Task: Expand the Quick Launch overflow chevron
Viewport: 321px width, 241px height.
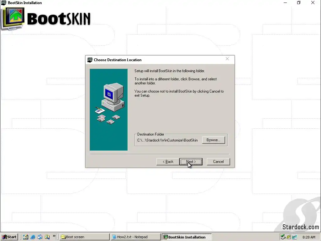Action: 54,236
